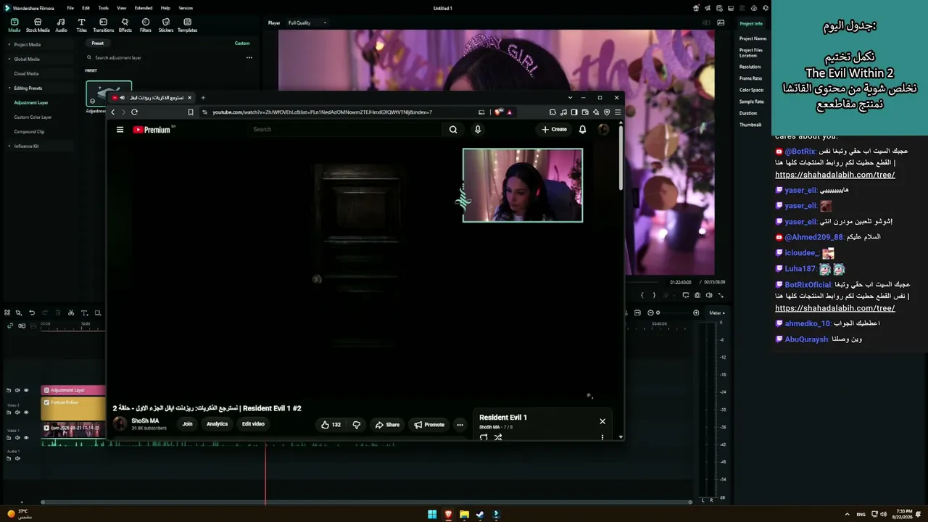Open the Effects library

pyautogui.click(x=125, y=25)
